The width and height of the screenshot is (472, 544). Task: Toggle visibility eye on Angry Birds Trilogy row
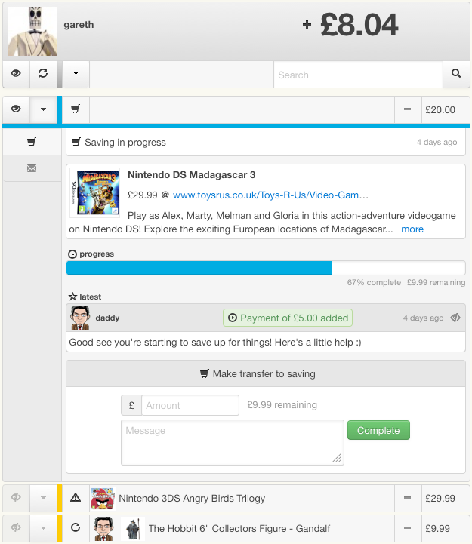(x=16, y=498)
